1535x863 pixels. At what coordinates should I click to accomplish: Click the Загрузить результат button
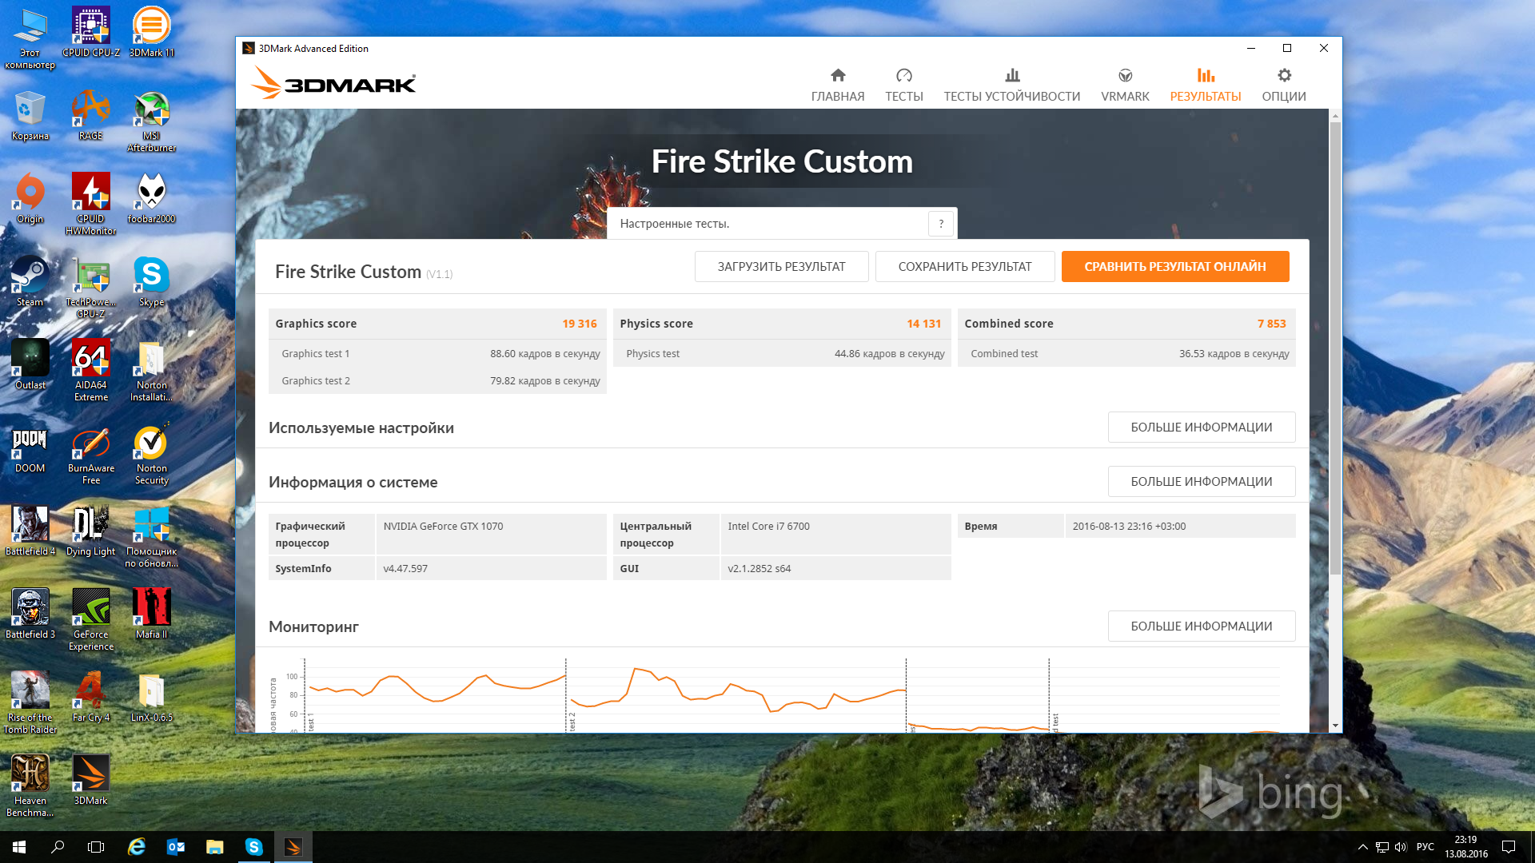click(781, 267)
